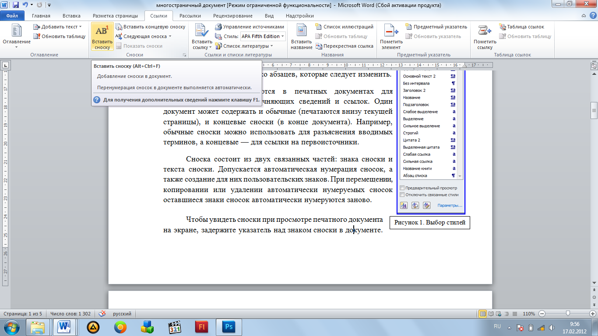This screenshot has height=336, width=598.
Task: Open word count via Число слов: 1 302
Action: 70,314
